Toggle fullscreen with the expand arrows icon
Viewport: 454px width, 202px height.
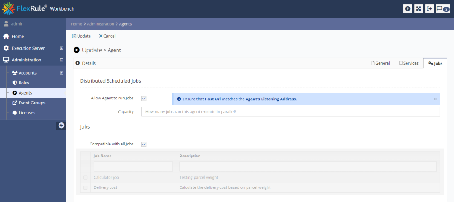pyautogui.click(x=419, y=9)
